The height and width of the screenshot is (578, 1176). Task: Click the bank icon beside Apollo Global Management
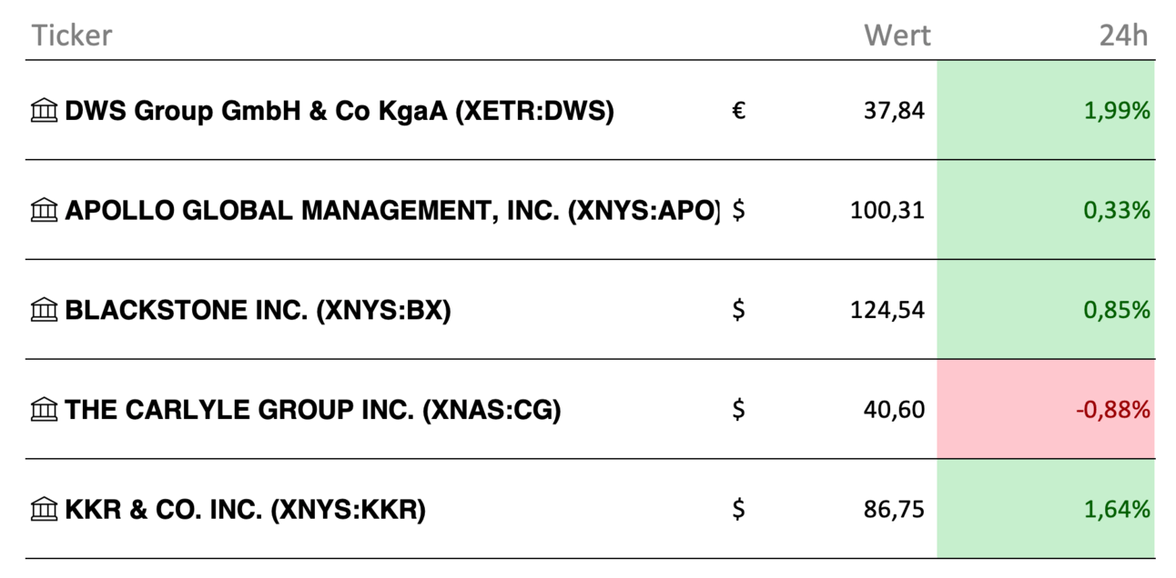pyautogui.click(x=44, y=211)
